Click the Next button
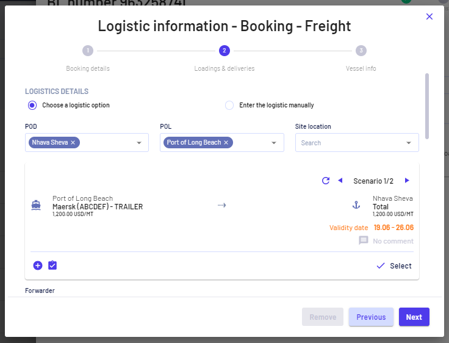This screenshot has width=449, height=343. click(414, 317)
